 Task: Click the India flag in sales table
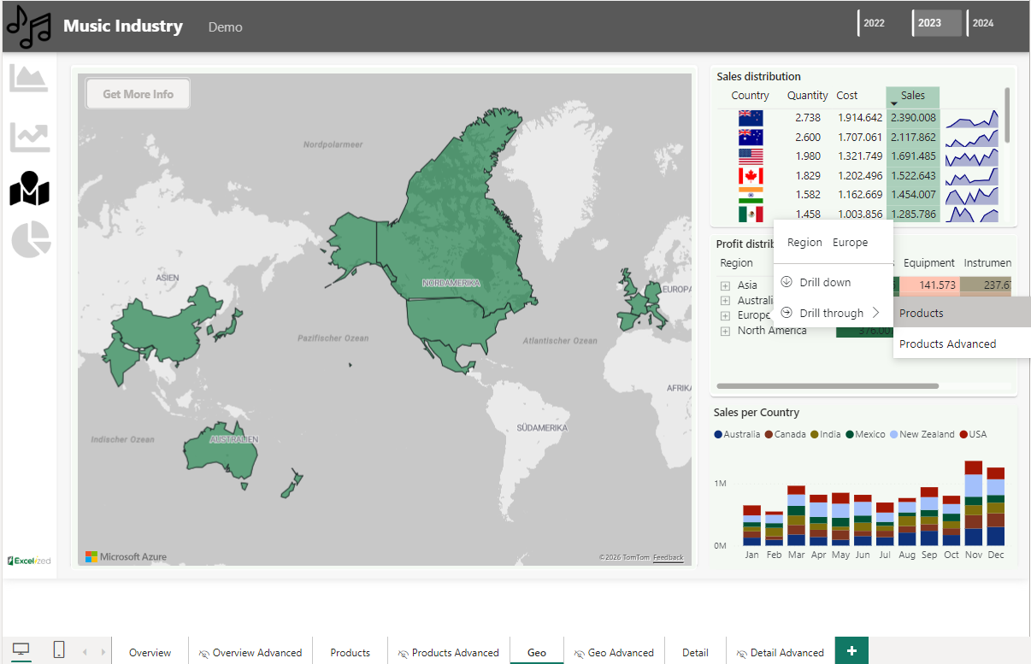coord(751,195)
